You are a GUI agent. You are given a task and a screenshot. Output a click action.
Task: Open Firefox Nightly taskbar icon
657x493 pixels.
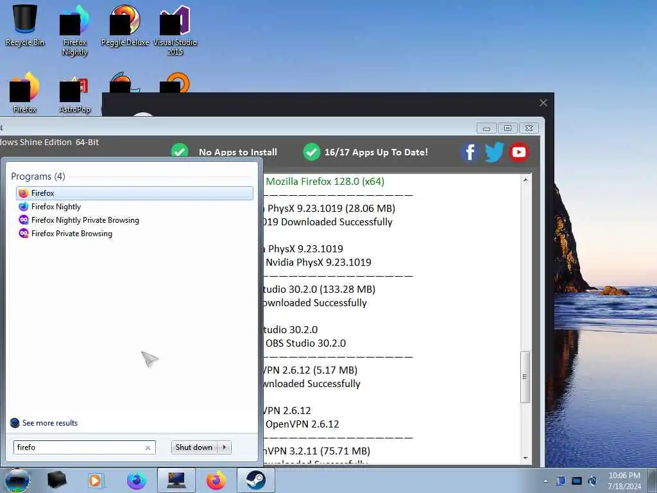point(136,480)
